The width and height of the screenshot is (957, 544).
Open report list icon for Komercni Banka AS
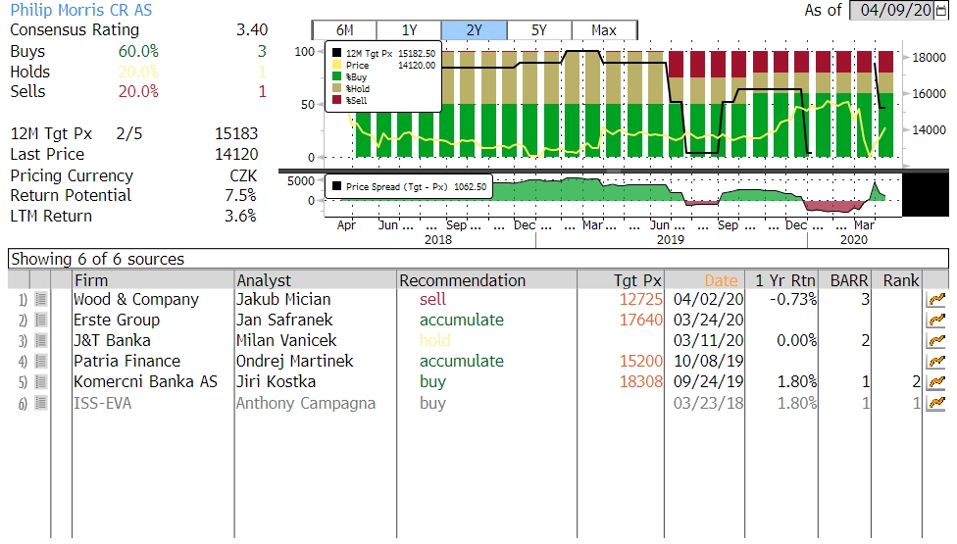pyautogui.click(x=41, y=382)
